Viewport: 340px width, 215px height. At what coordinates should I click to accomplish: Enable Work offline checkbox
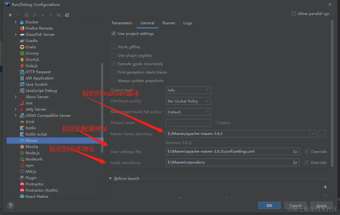pos(113,47)
